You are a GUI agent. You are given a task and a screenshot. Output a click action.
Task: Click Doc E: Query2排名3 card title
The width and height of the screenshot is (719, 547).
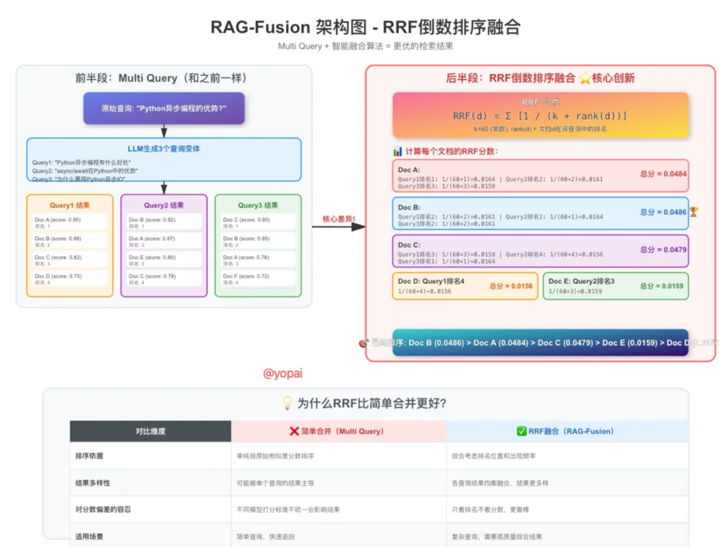[x=581, y=281]
